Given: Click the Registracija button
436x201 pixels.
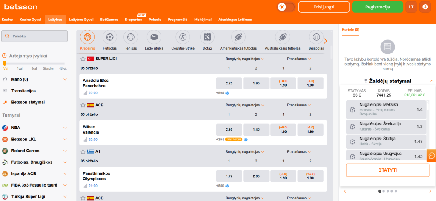Looking at the screenshot, I should pyautogui.click(x=378, y=7).
